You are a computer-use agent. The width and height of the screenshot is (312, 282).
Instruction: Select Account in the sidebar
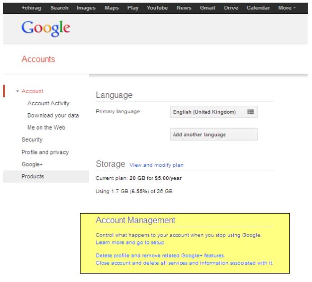coord(32,91)
